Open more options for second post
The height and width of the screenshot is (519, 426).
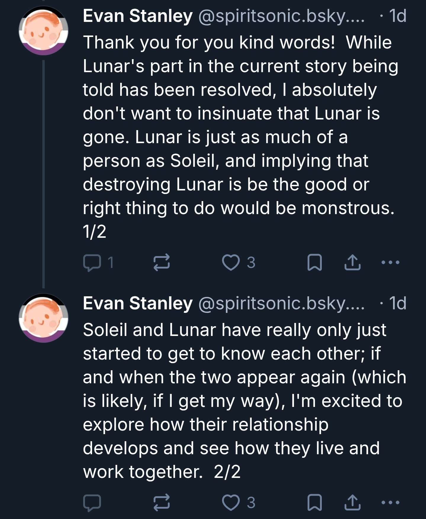coord(390,502)
